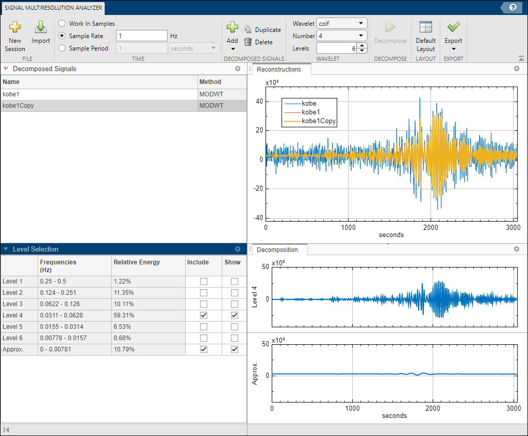The image size is (528, 436).
Task: Select the Decomposition tab
Action: pos(277,250)
